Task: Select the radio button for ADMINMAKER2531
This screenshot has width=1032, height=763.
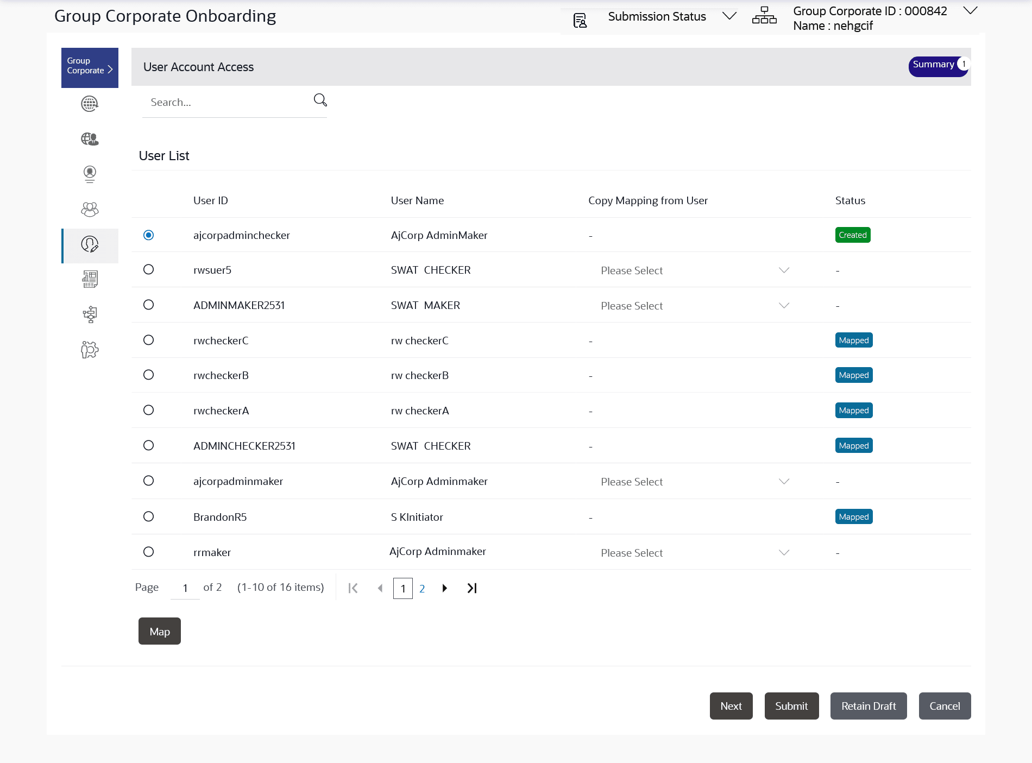Action: pos(148,305)
